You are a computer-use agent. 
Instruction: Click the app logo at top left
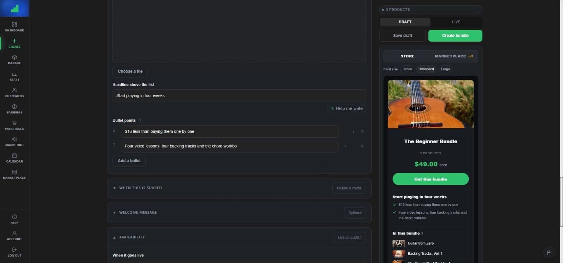pos(14,8)
